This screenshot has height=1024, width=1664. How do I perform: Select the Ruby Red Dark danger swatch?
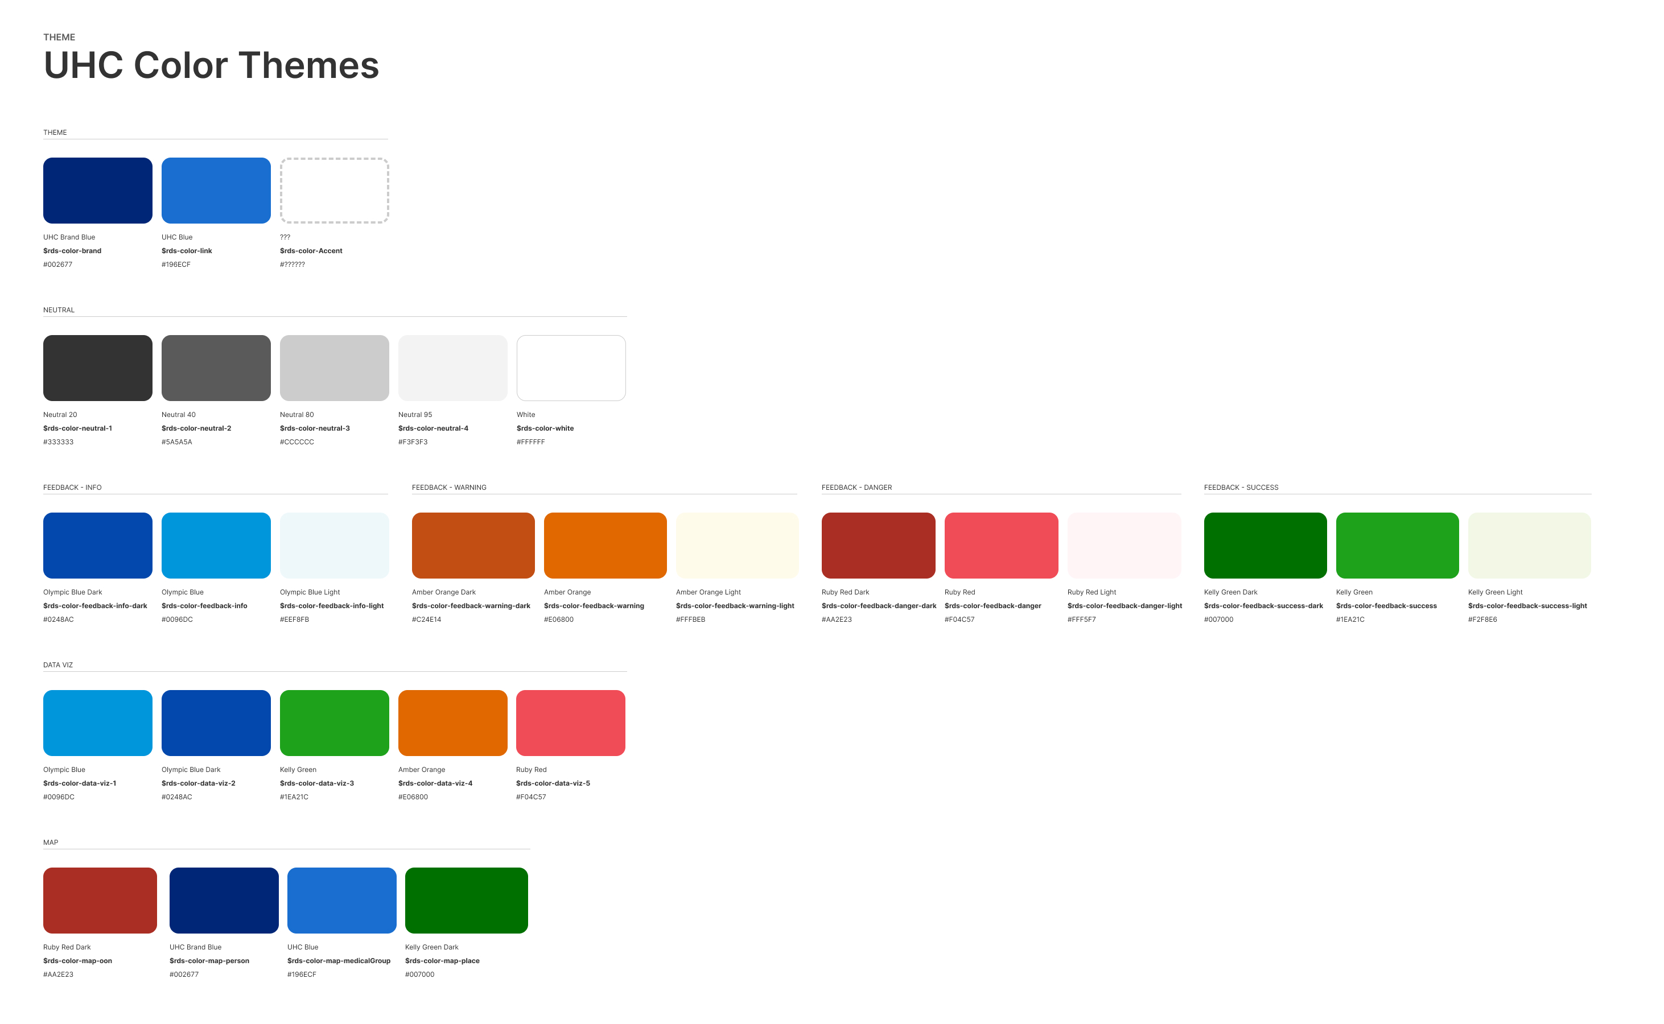coord(878,545)
